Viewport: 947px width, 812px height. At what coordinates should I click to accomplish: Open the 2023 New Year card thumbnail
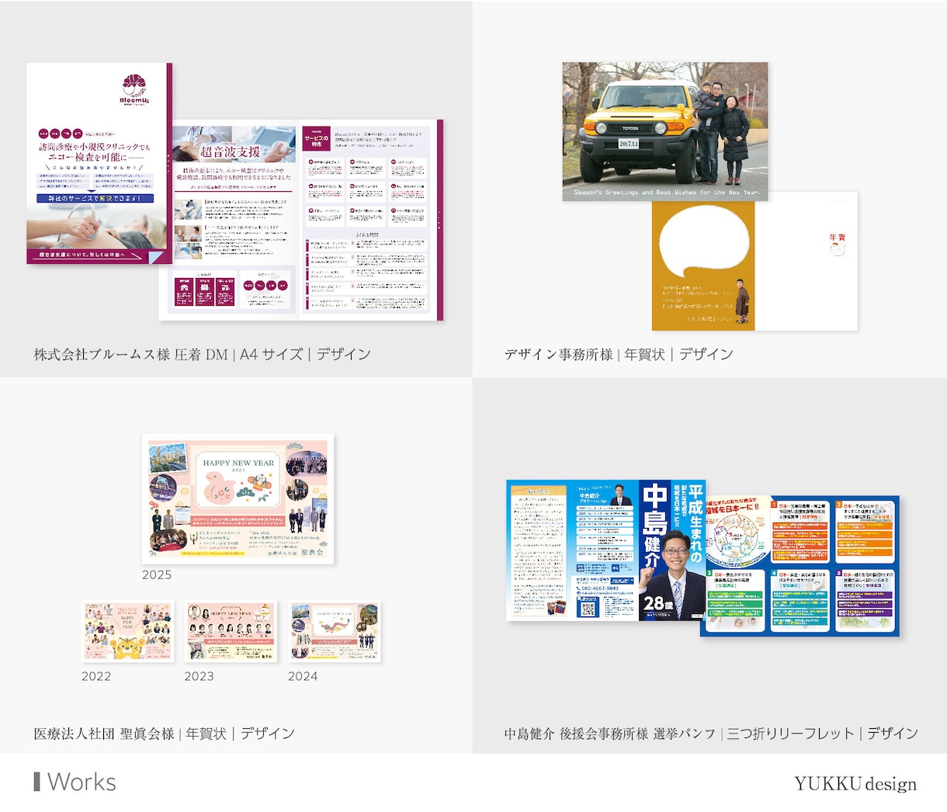[231, 631]
